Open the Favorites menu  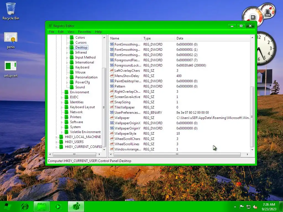pyautogui.click(x=85, y=32)
